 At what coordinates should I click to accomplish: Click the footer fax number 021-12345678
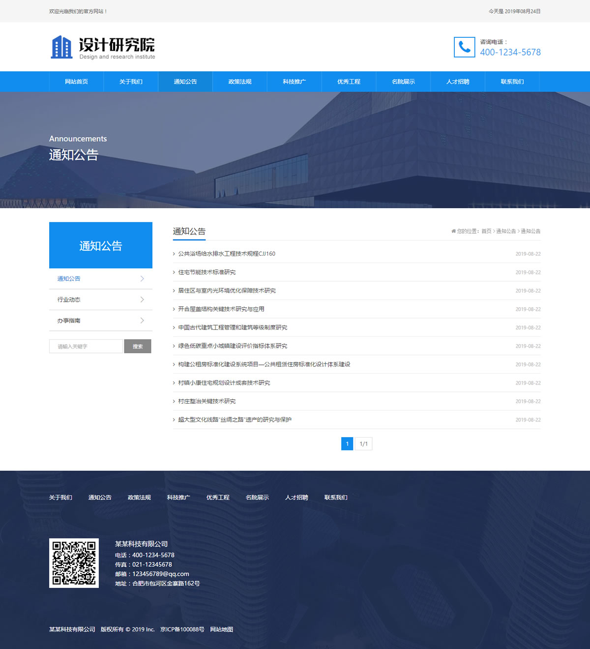point(152,564)
